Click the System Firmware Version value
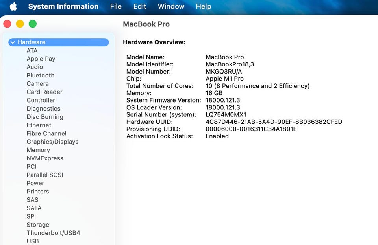Image resolution: width=378 pixels, height=245 pixels. point(223,100)
